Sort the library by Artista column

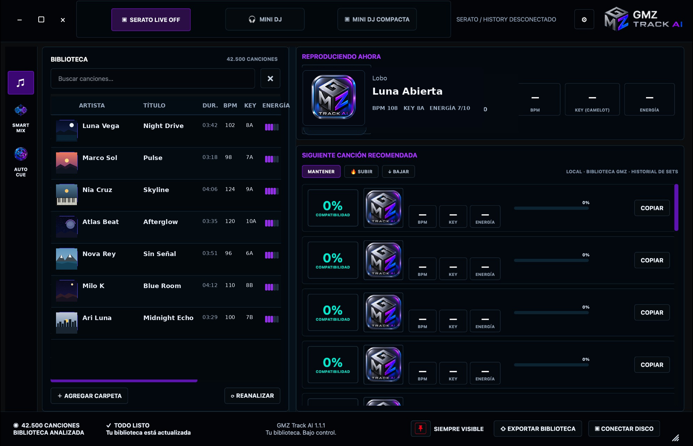[x=92, y=105]
